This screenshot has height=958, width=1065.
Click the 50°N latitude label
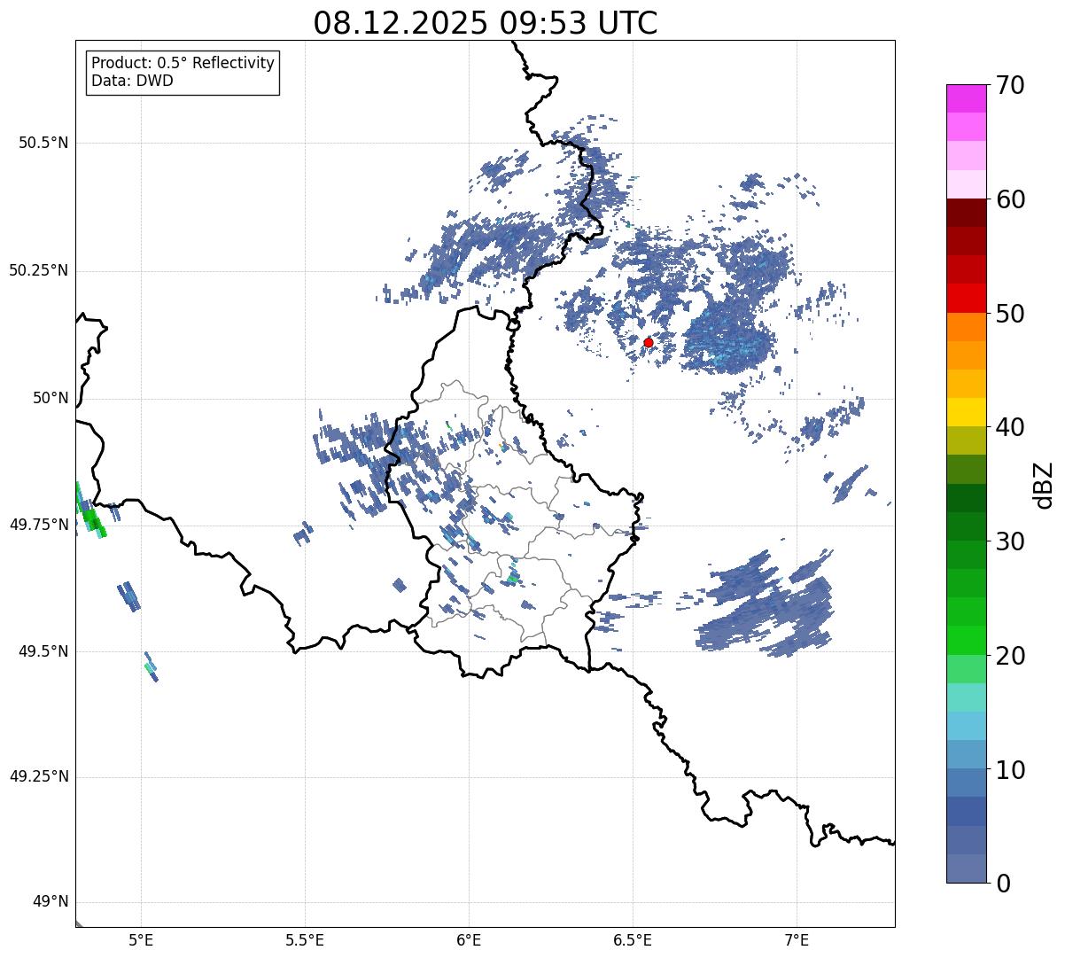click(x=51, y=398)
